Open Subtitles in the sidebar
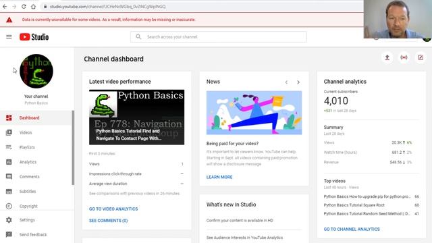The width and height of the screenshot is (432, 243). click(36, 191)
